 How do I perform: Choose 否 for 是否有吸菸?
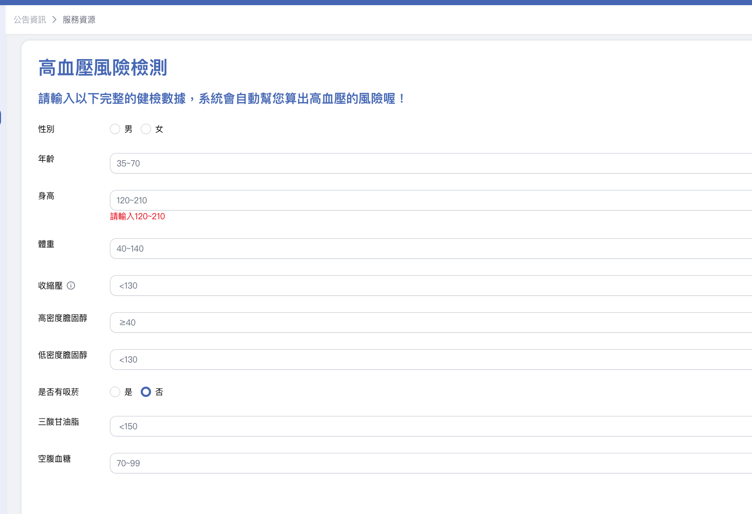point(146,392)
